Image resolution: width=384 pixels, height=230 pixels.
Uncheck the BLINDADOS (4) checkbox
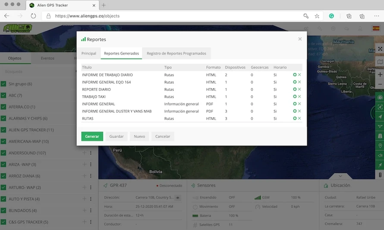pos(3,211)
